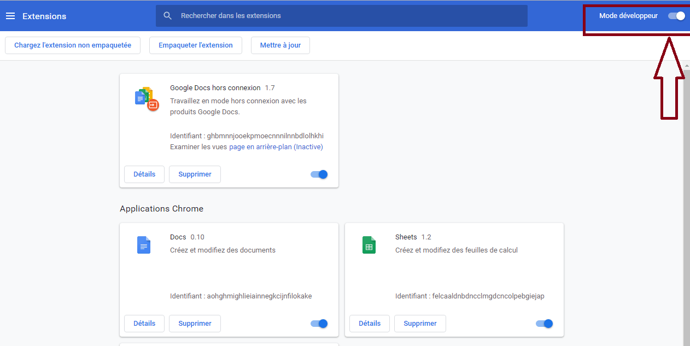
Task: Click Supprimer for the Docs app
Action: click(195, 324)
